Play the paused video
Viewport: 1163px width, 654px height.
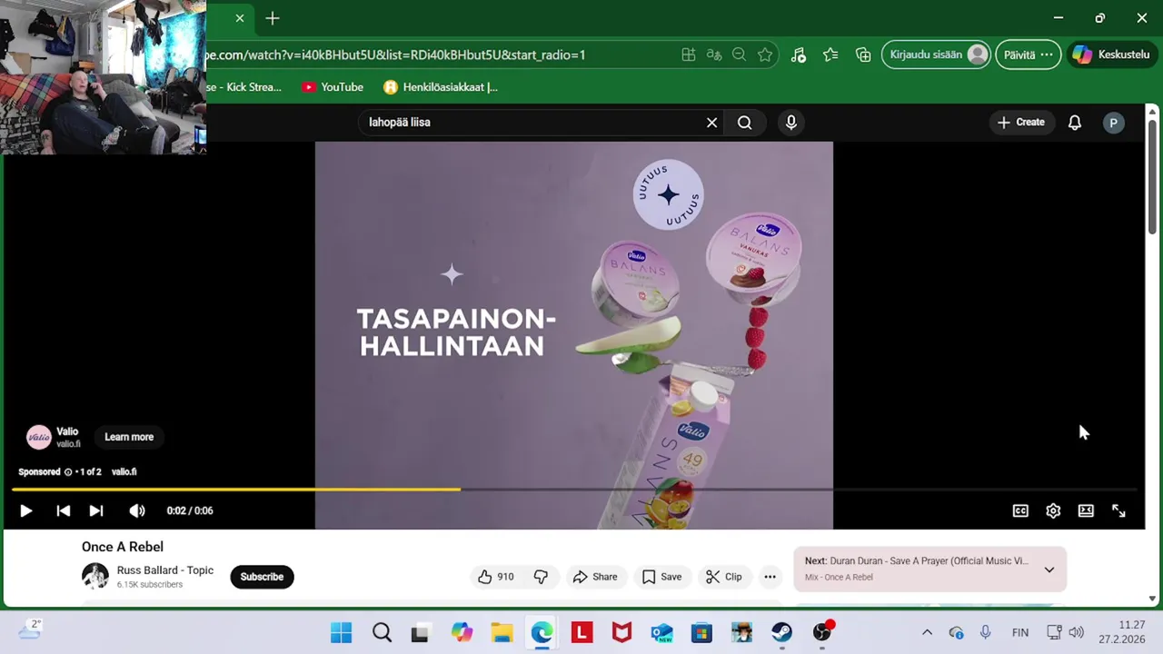(x=25, y=510)
